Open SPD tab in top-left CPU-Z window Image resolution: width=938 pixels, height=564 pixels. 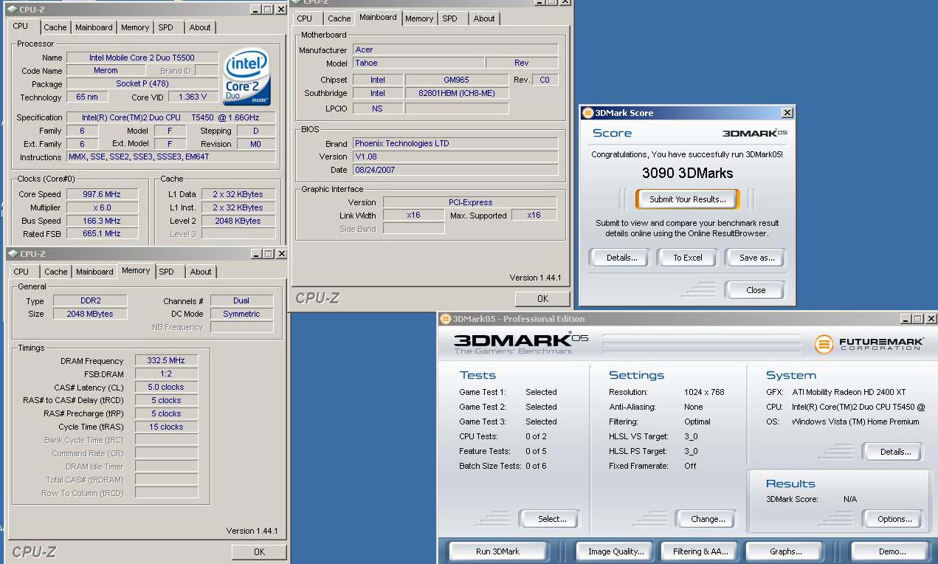[x=166, y=27]
